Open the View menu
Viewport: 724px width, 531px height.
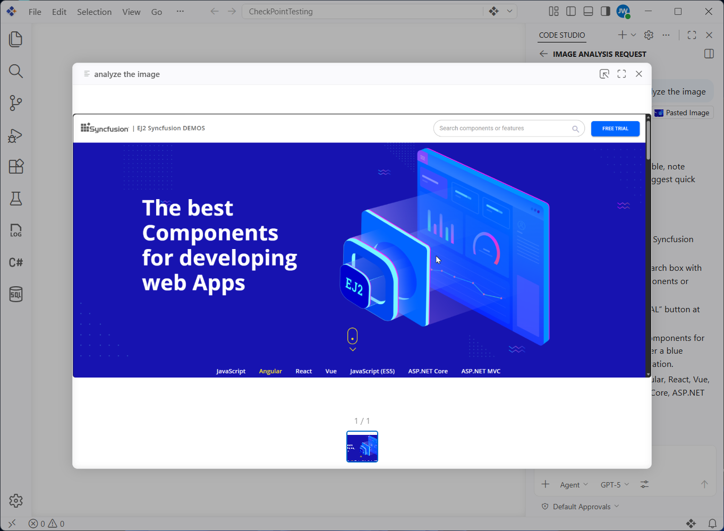coord(131,12)
